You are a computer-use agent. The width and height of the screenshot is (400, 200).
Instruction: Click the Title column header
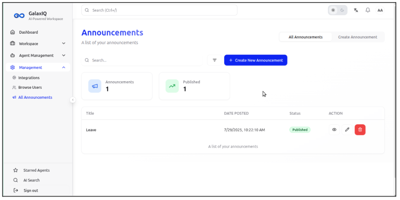(90, 113)
